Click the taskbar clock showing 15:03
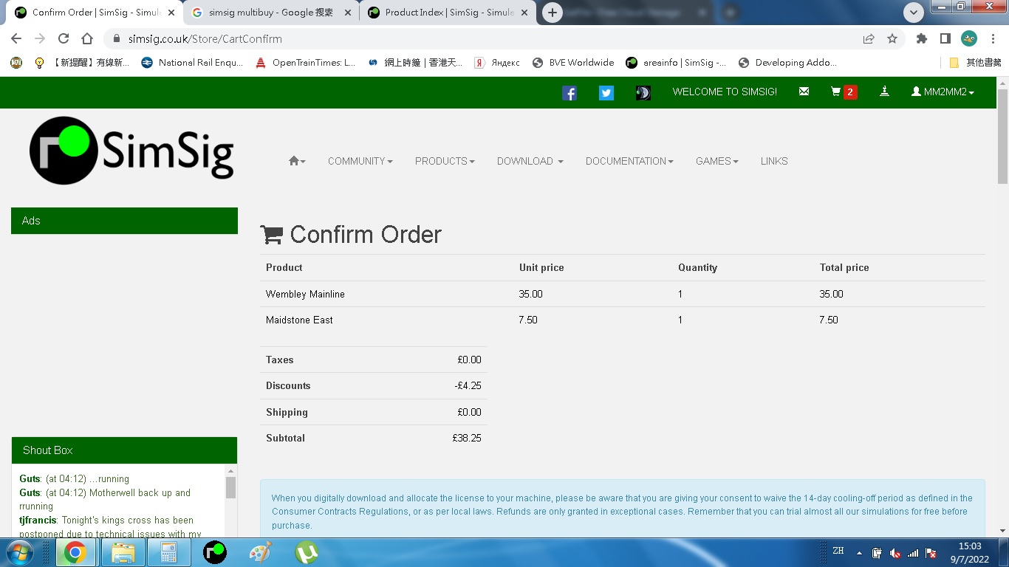This screenshot has width=1009, height=567. point(970,553)
